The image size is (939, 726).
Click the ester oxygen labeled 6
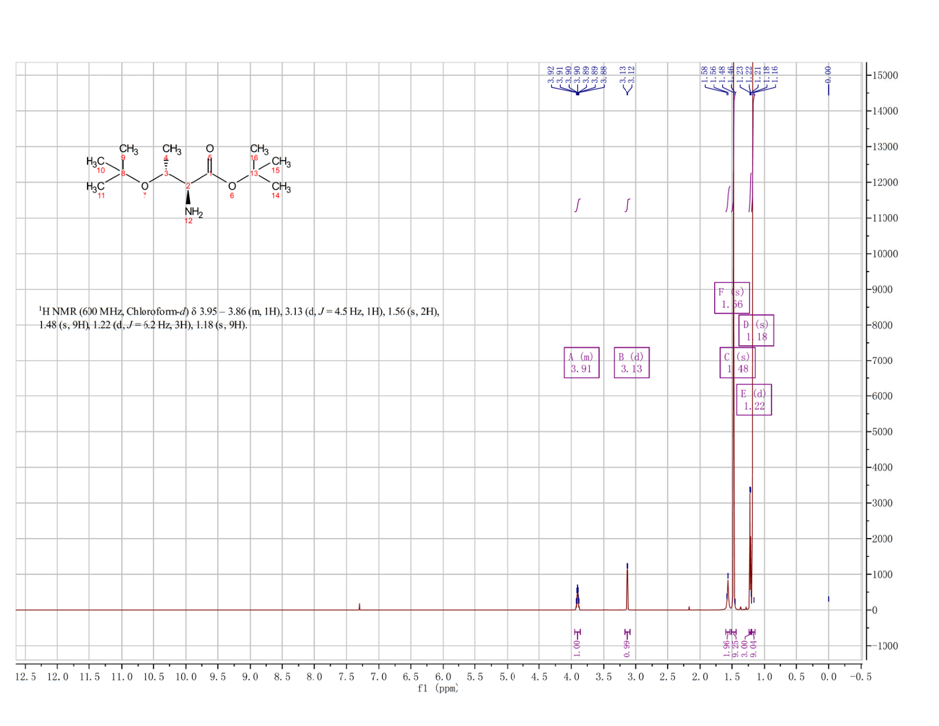(x=232, y=186)
